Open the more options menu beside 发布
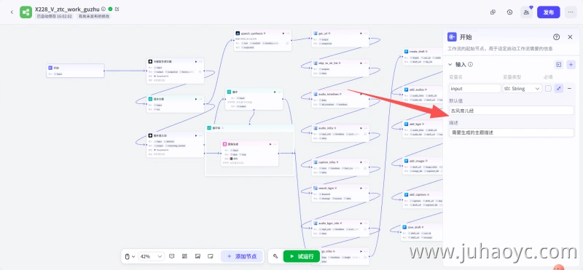The image size is (583, 270). (x=571, y=12)
